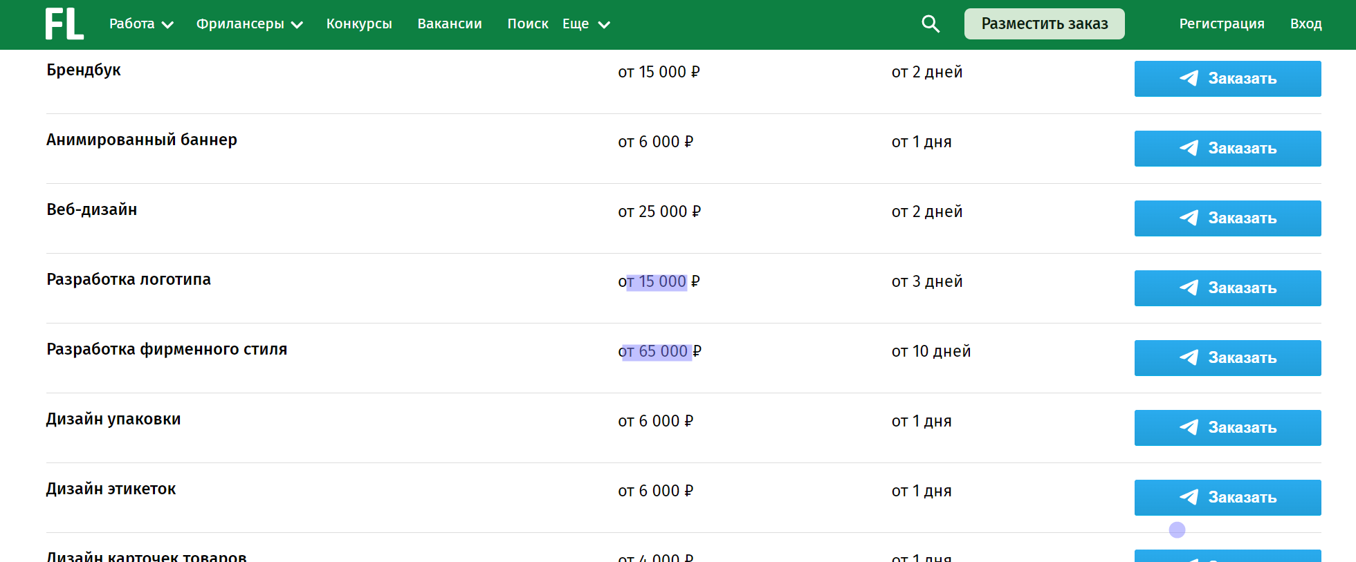Screen dimensions: 1356x562
Task: Click paper plane icon in Брендбук row
Action: pyautogui.click(x=1189, y=78)
